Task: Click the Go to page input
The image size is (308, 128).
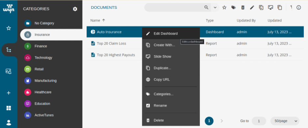Action: (x=259, y=121)
